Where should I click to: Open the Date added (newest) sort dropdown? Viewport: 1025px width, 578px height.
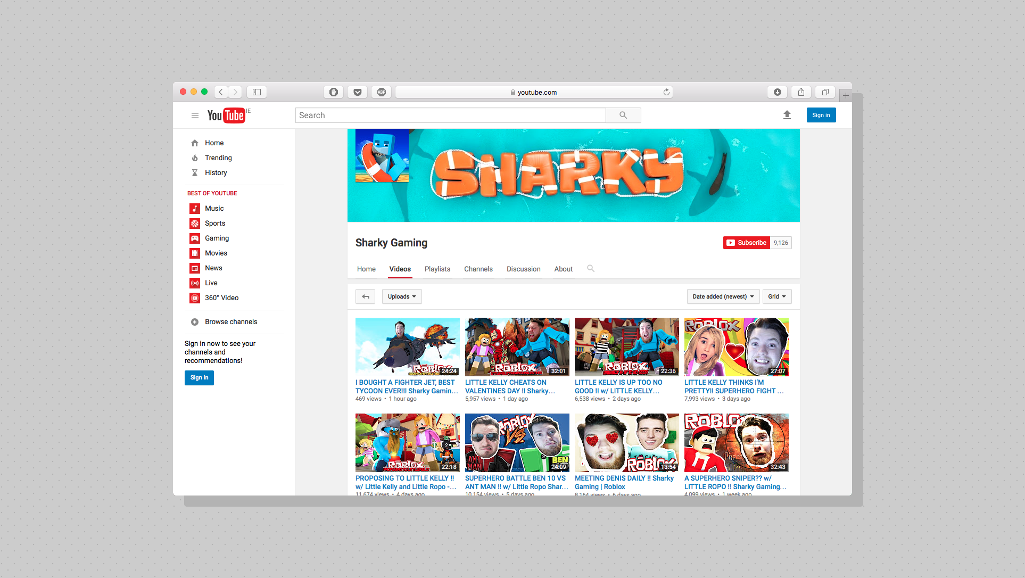pos(722,296)
